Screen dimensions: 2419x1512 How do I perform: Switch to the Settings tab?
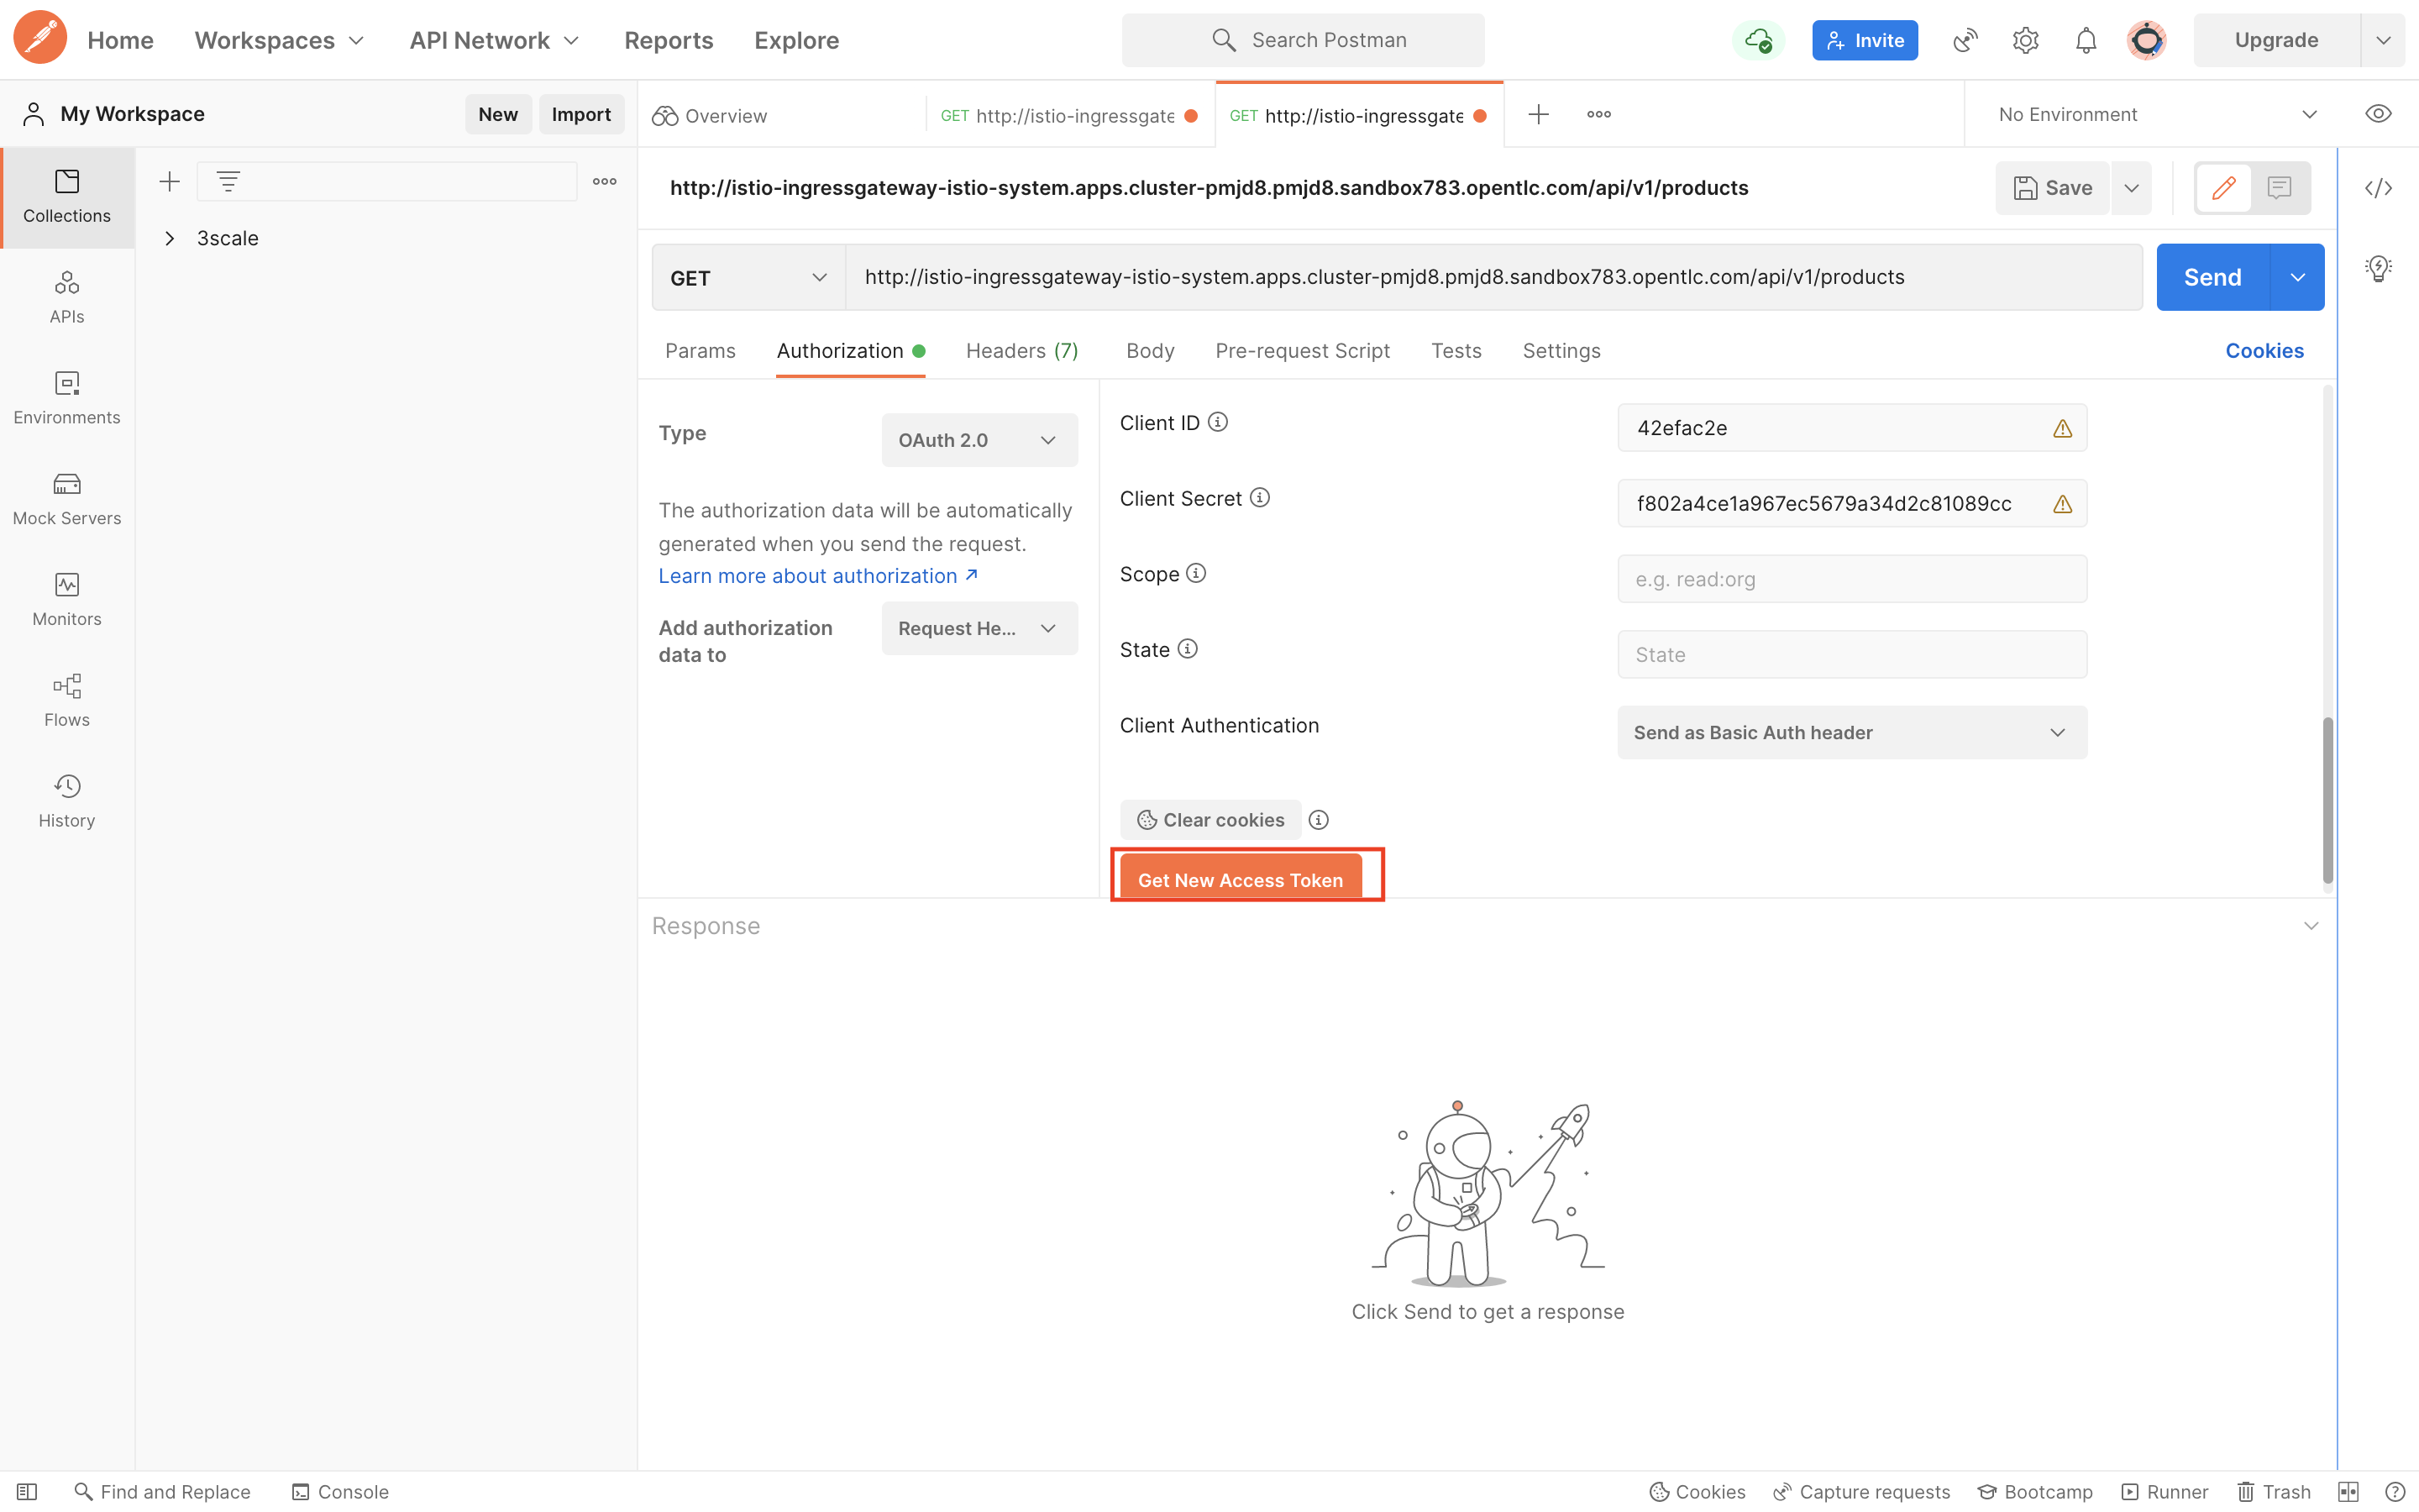coord(1561,350)
